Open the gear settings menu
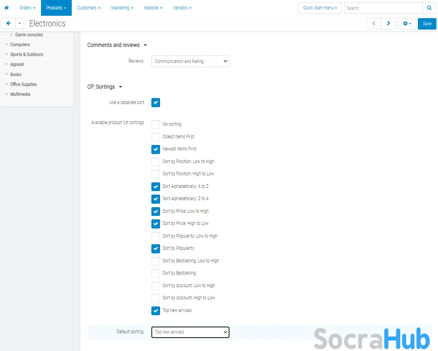 407,24
